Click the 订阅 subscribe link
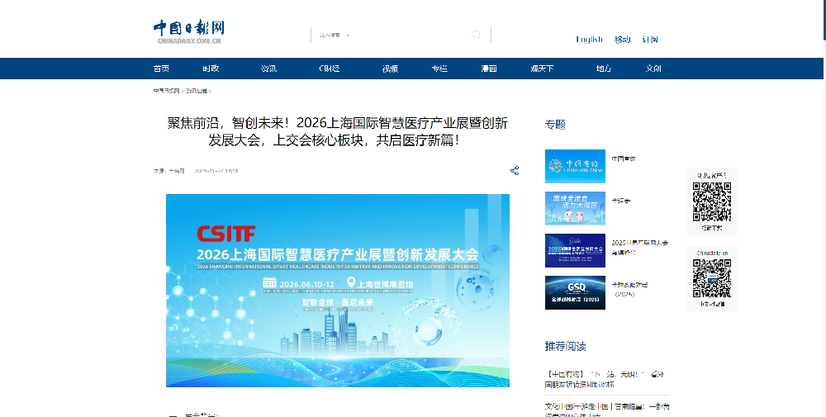This screenshot has height=417, width=826. click(650, 40)
